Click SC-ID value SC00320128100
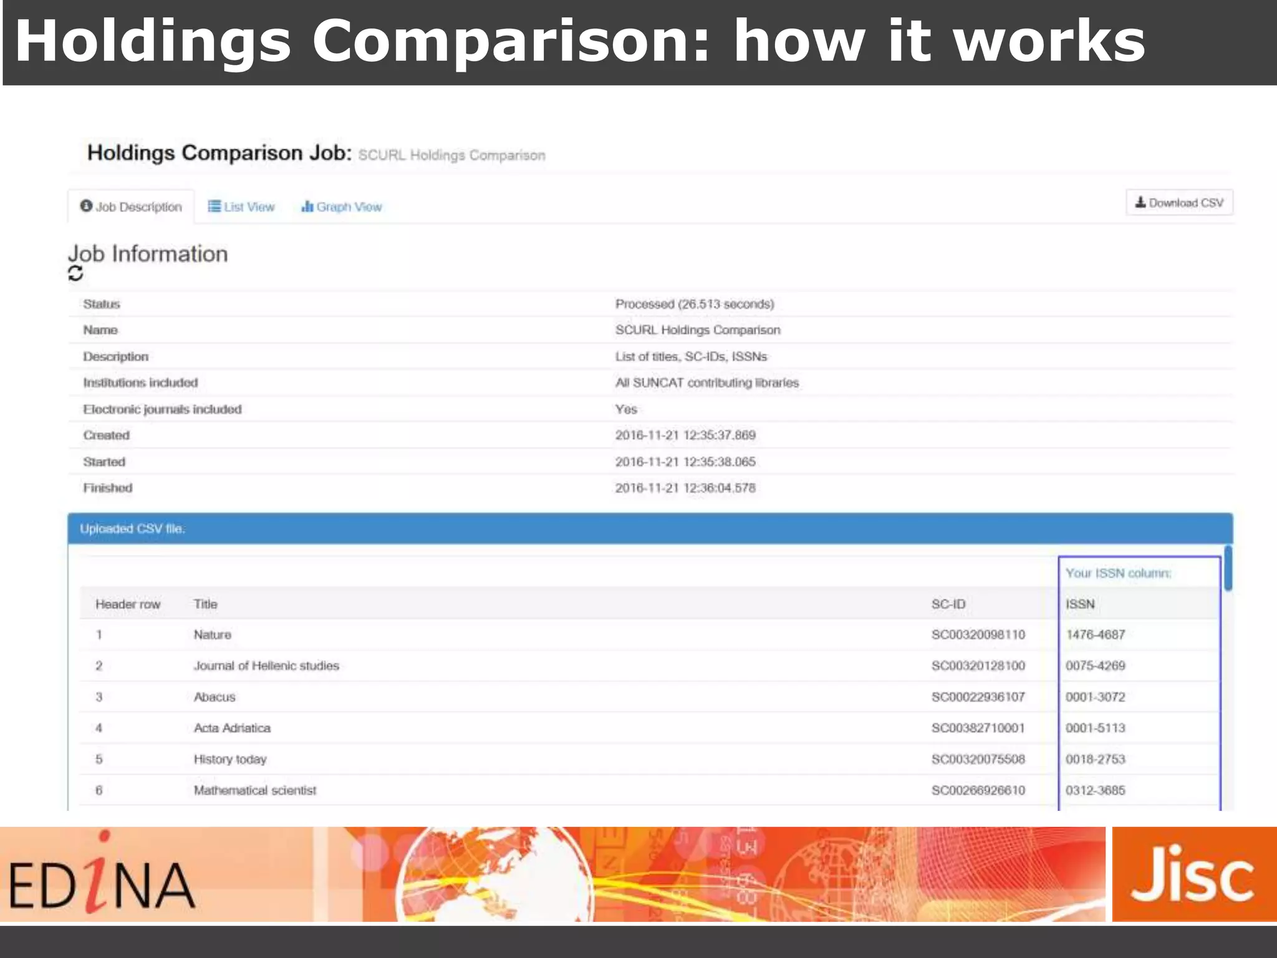Screen dimensions: 1277x958 pyautogui.click(x=978, y=665)
